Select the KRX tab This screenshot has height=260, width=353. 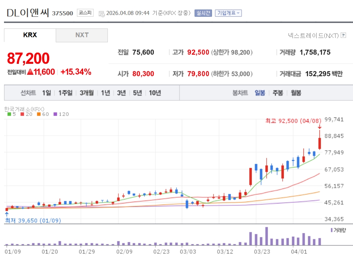click(30, 35)
